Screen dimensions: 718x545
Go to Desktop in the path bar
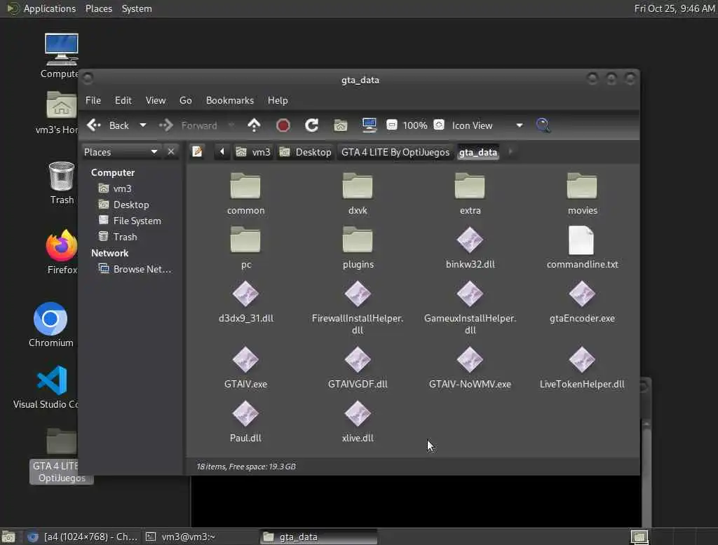(306, 152)
